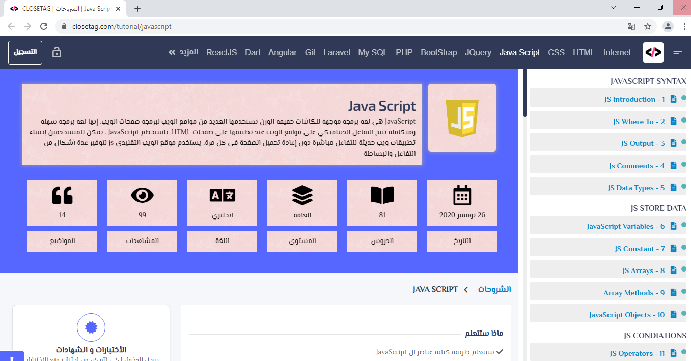Screen dimensions: 691x361
Task: Open the CSS nav item
Action: click(x=557, y=52)
